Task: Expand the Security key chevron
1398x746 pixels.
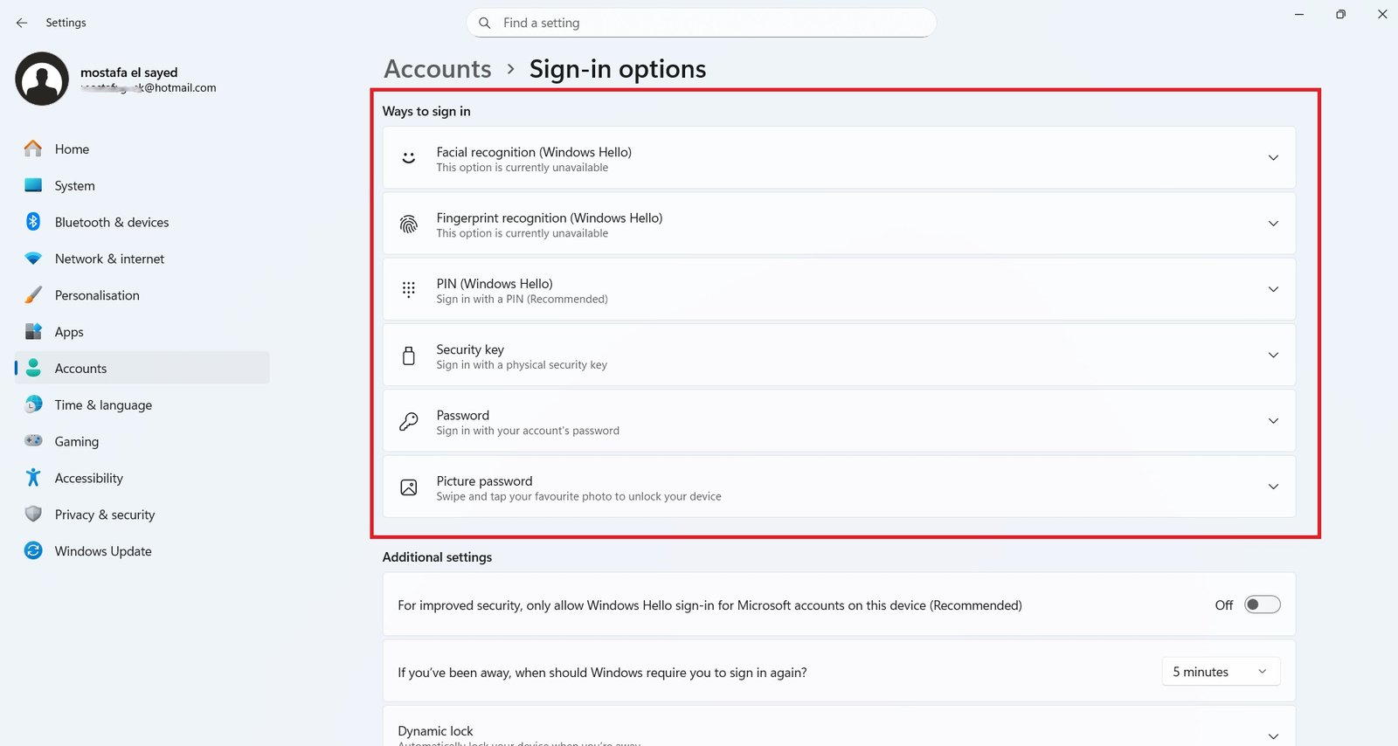Action: pyautogui.click(x=1273, y=356)
